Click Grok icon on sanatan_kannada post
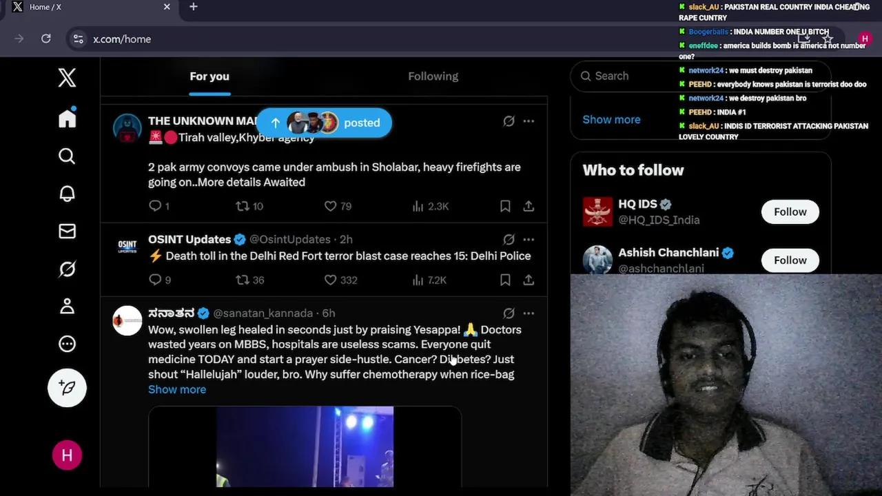 [x=509, y=313]
